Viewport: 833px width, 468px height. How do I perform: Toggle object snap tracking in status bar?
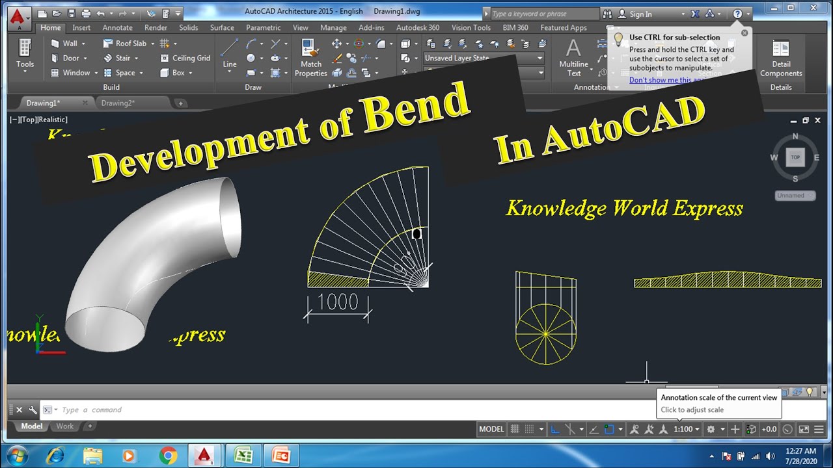coord(594,429)
